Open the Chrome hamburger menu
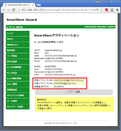 pos(118,10)
